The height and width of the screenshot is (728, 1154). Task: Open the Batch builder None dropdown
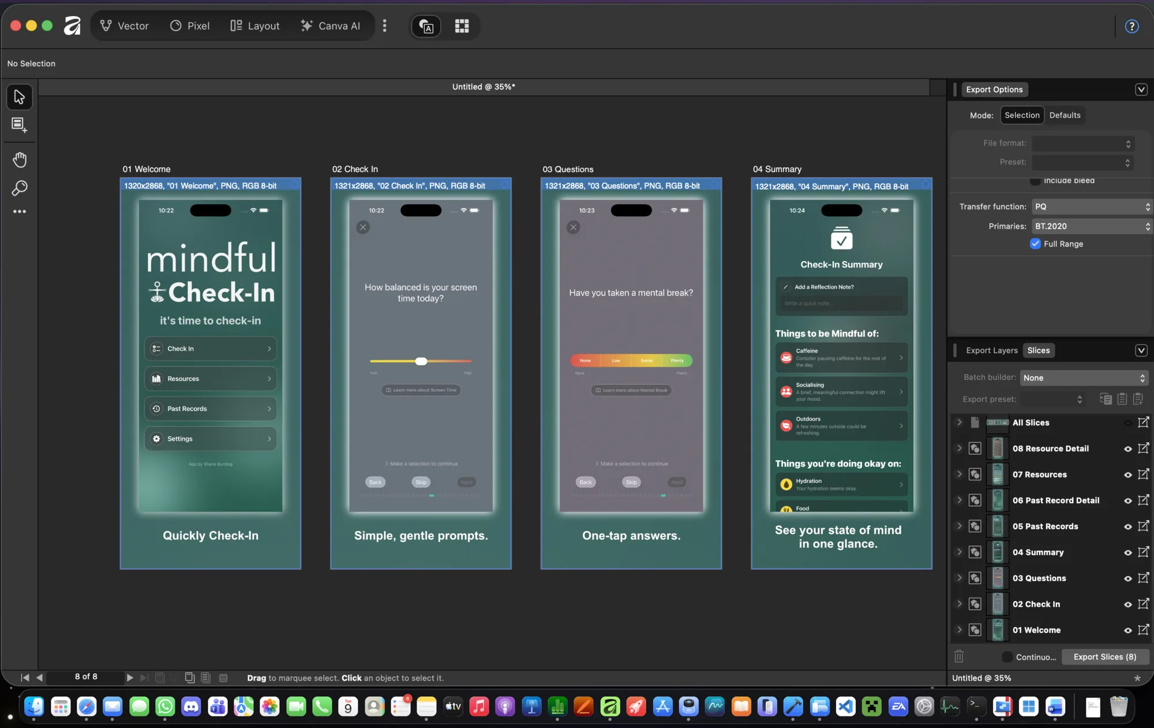pyautogui.click(x=1084, y=378)
